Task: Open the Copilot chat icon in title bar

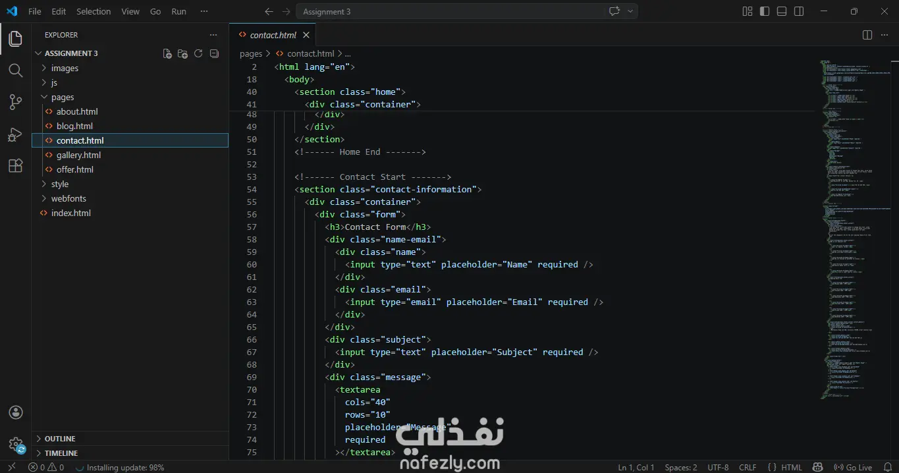Action: pyautogui.click(x=614, y=11)
